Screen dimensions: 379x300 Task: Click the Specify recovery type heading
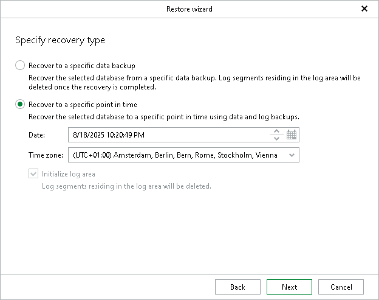click(60, 41)
